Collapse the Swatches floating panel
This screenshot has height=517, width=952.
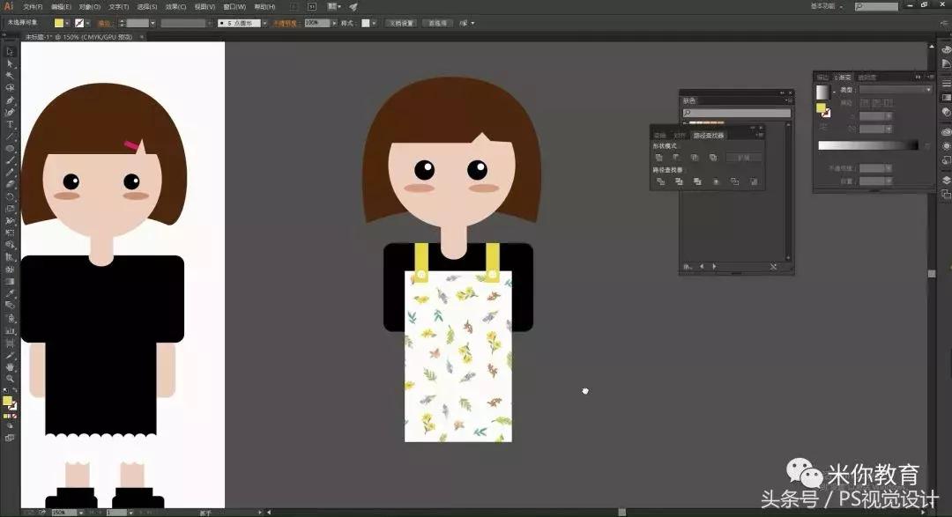coord(780,92)
